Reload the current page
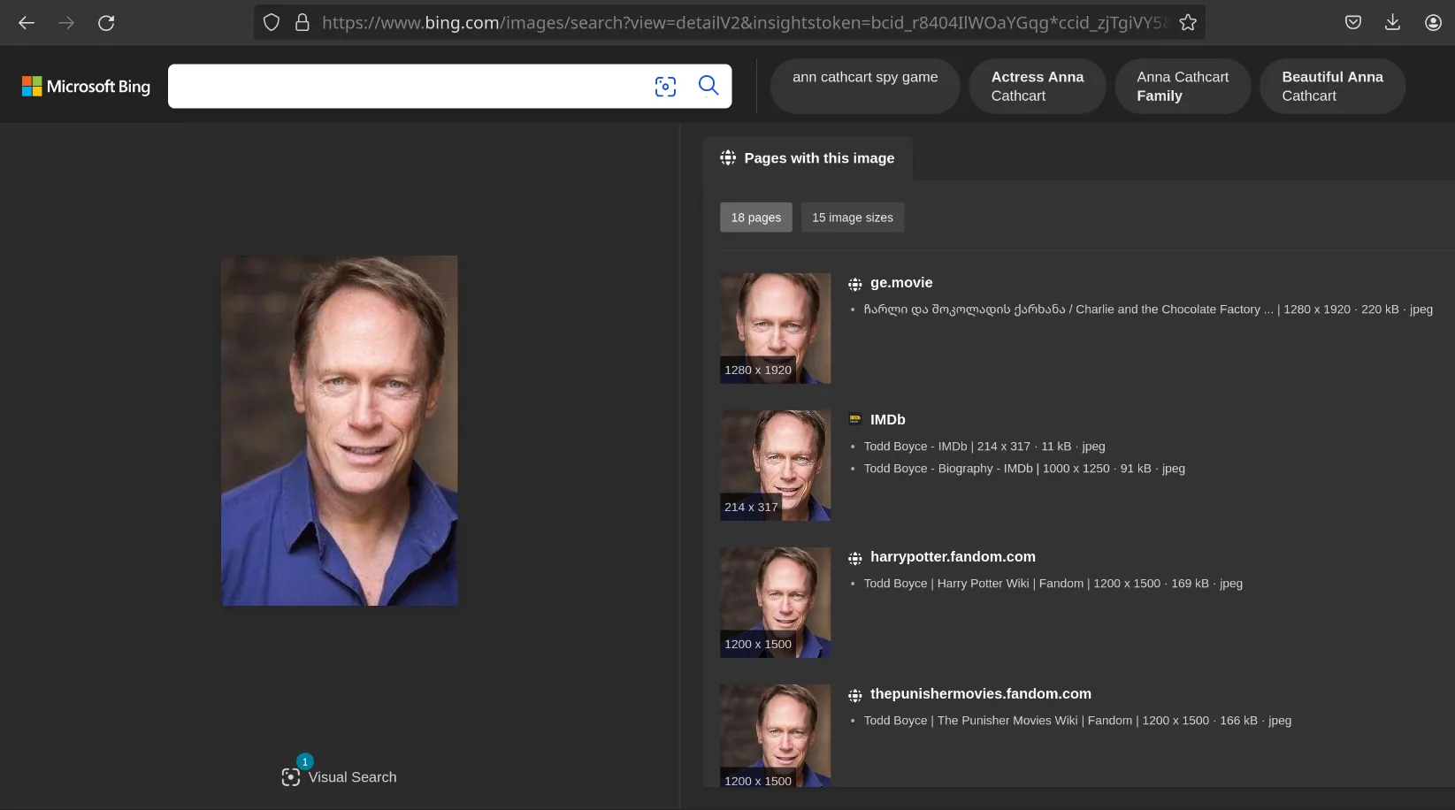Viewport: 1455px width, 810px height. pyautogui.click(x=106, y=23)
